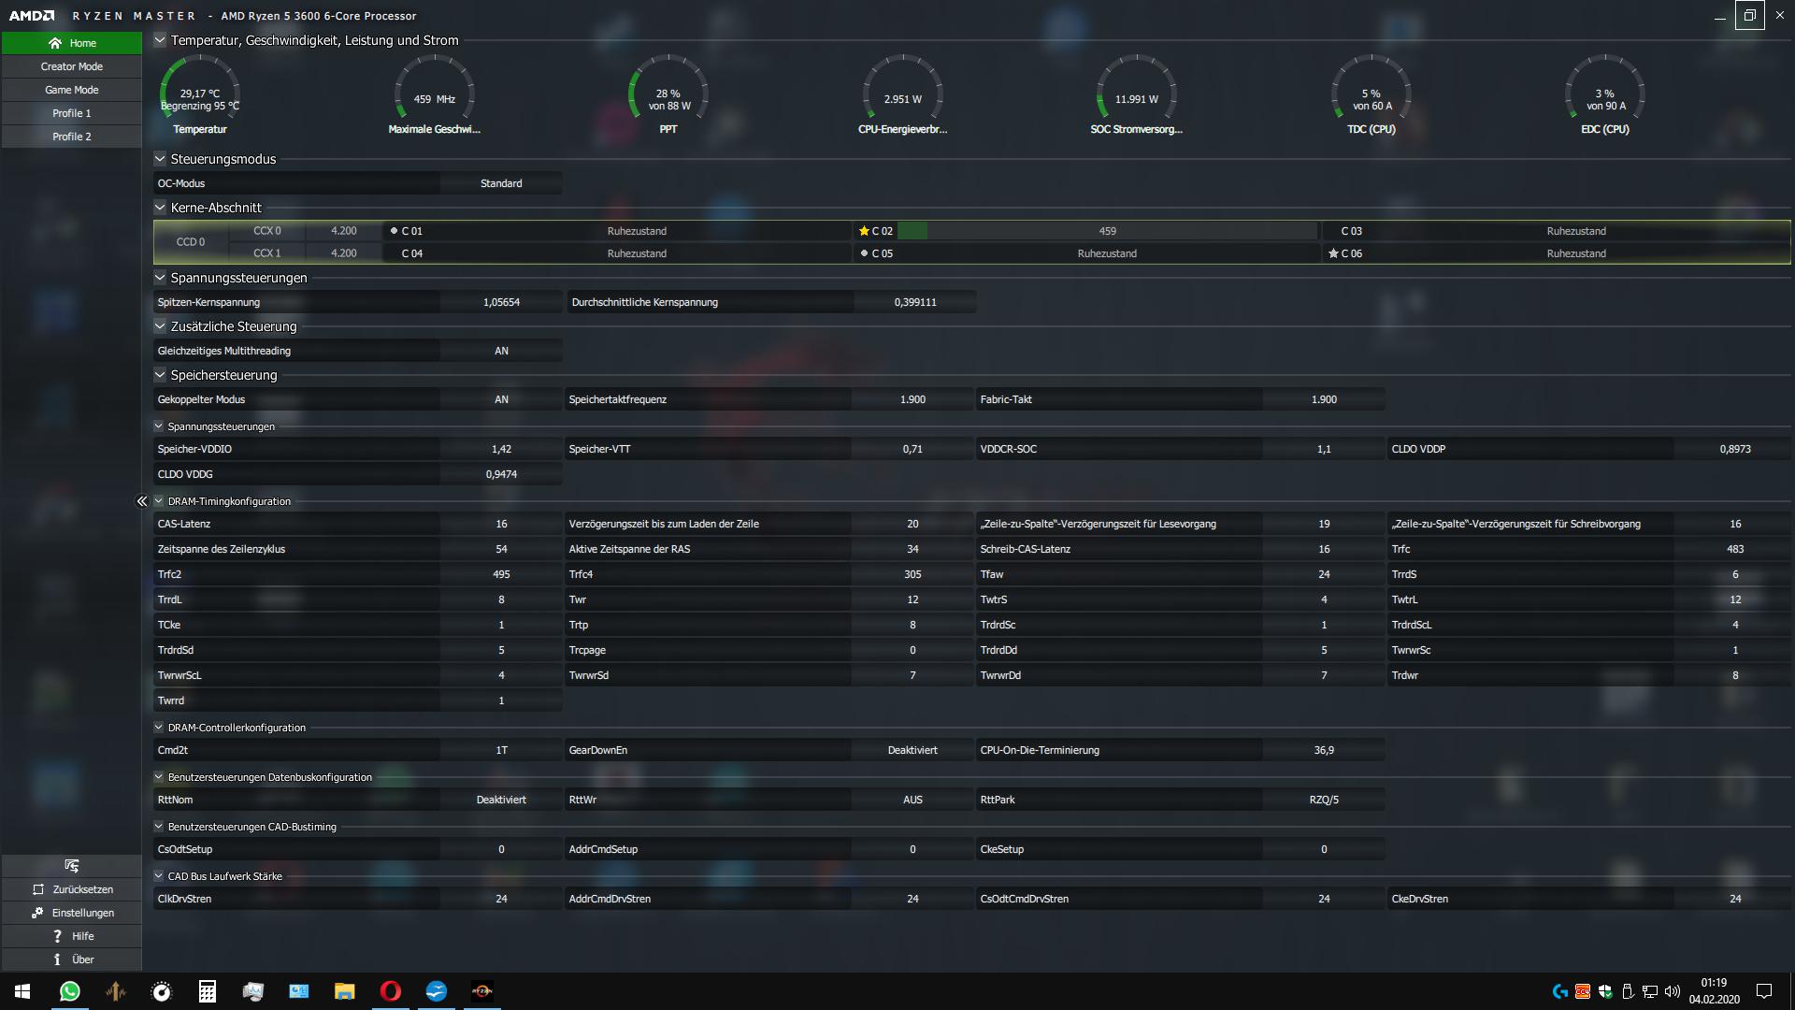The width and height of the screenshot is (1795, 1010).
Task: Open Logitech G Hub tray icon
Action: pyautogui.click(x=1559, y=991)
